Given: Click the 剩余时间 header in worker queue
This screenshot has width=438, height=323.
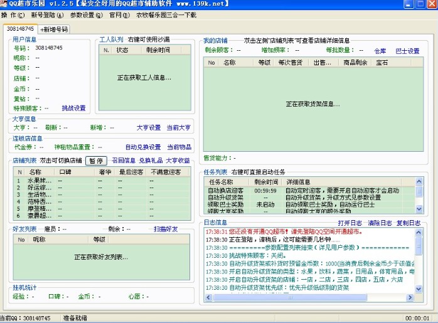Looking at the screenshot, I should pos(161,50).
